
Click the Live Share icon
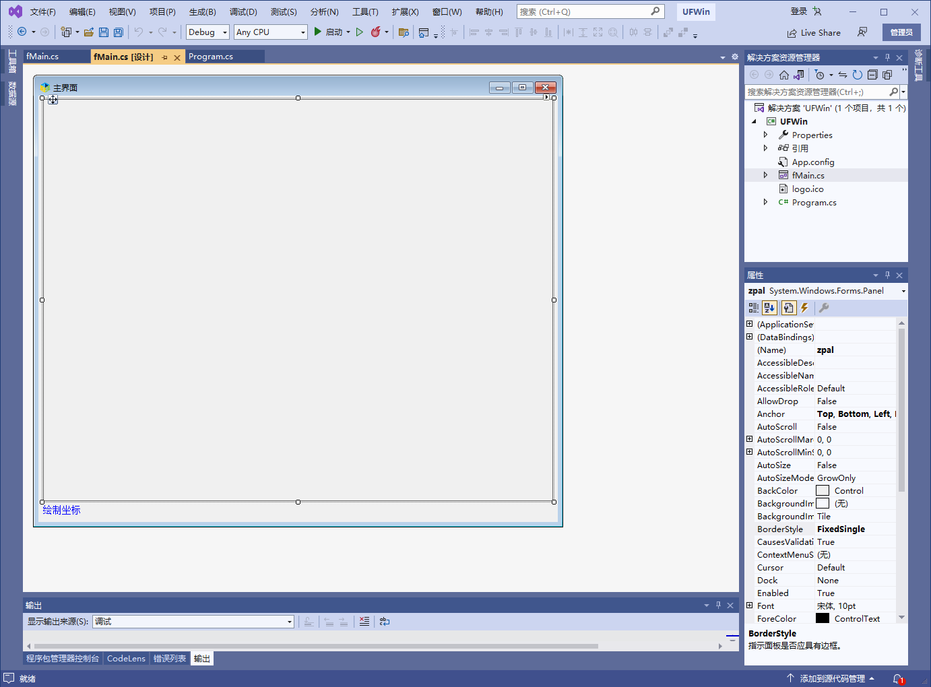click(x=792, y=33)
